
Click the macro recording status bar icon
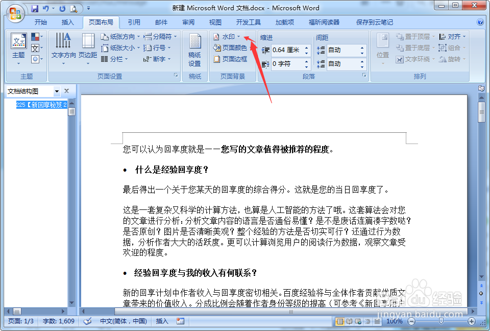point(180,321)
